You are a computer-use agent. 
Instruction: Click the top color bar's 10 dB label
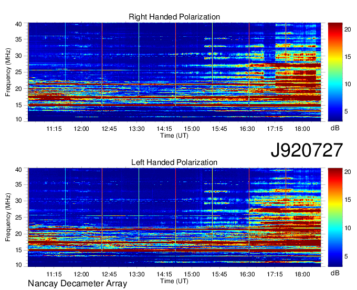(348, 84)
